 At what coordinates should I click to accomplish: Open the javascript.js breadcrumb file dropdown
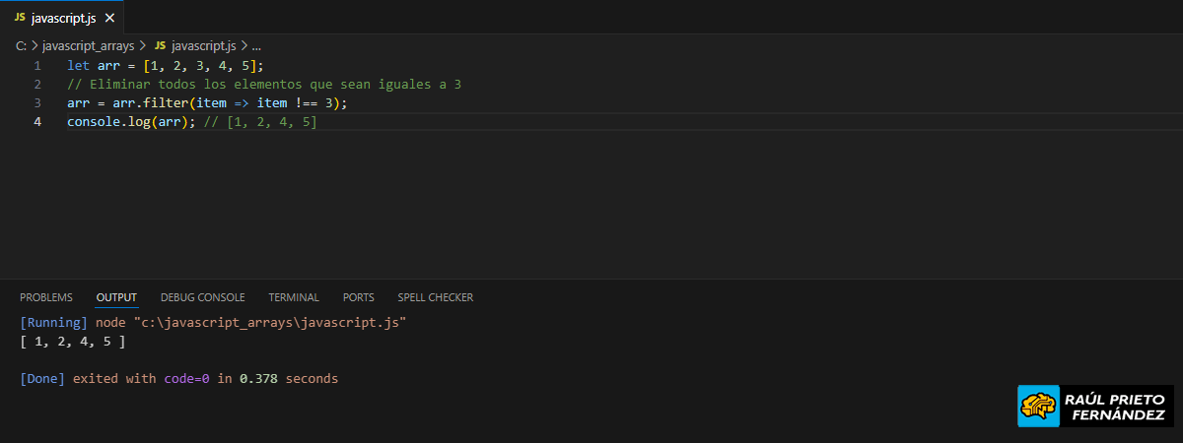pyautogui.click(x=204, y=45)
